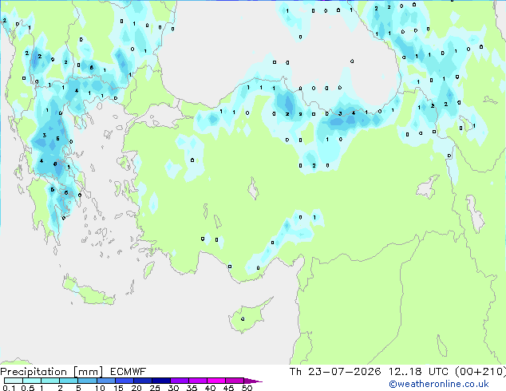Click the '12..18 UTC' time range text
Screen dimensions: 506x391
(x=418, y=372)
